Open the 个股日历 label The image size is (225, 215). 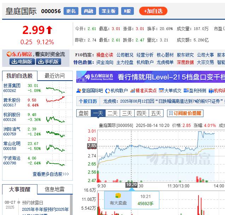(88, 101)
